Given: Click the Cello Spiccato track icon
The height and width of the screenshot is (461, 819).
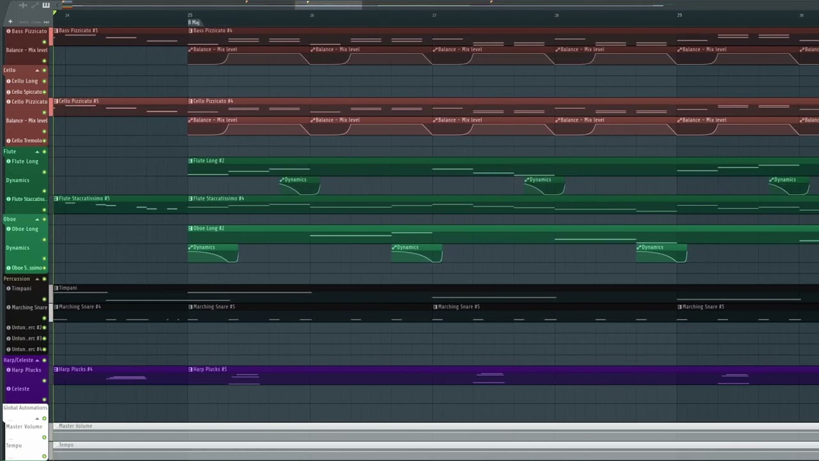Looking at the screenshot, I should (8, 92).
